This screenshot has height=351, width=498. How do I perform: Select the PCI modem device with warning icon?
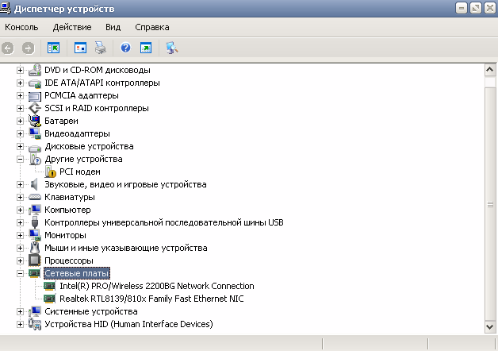point(79,172)
